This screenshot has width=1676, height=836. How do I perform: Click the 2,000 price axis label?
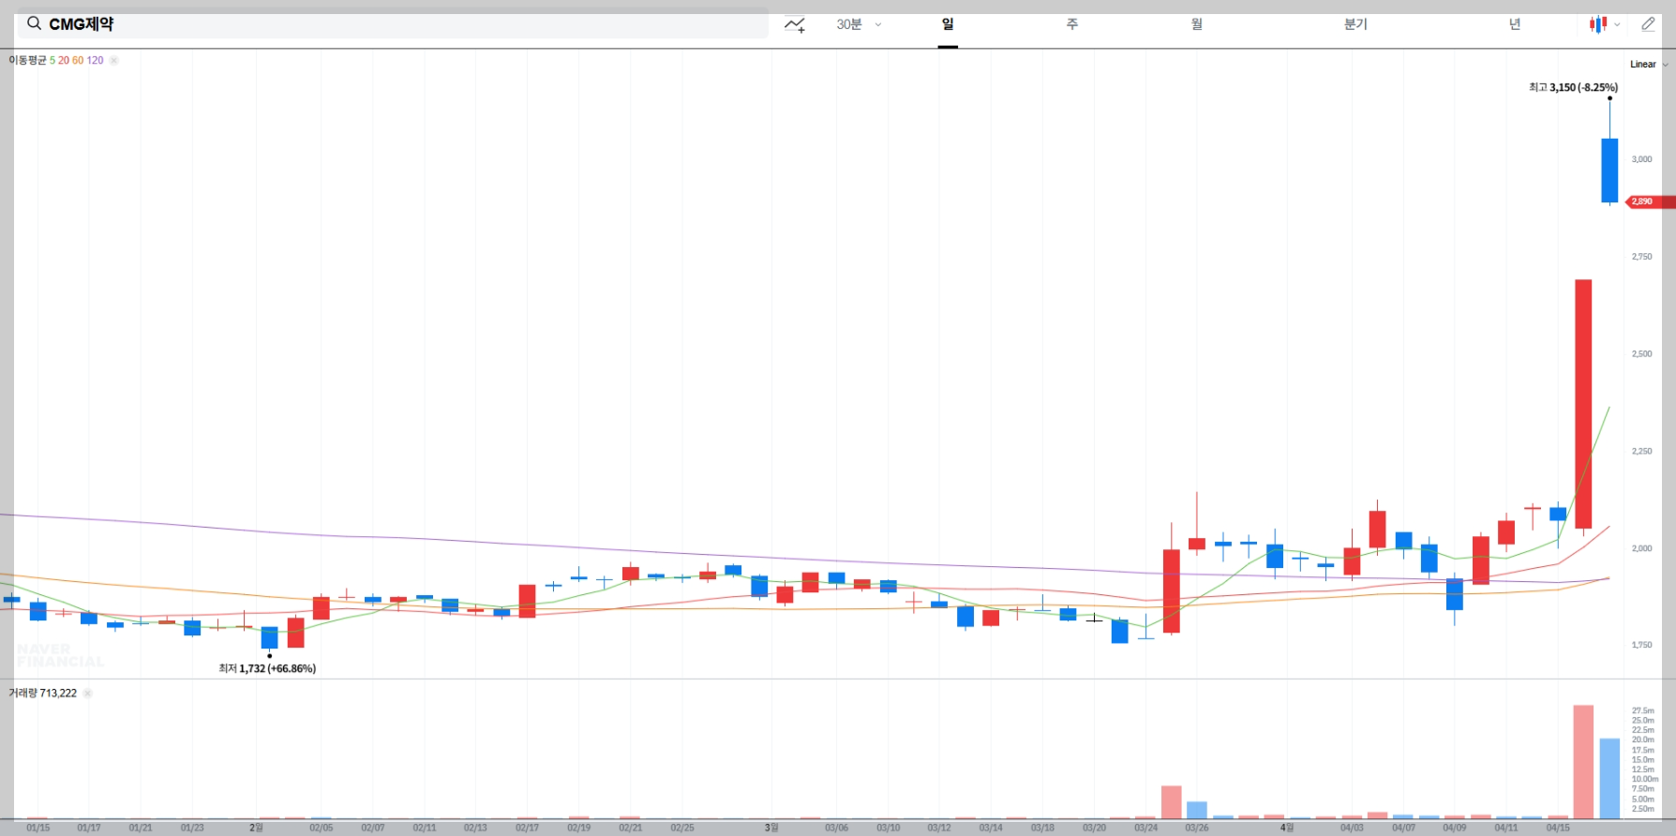coord(1642,548)
